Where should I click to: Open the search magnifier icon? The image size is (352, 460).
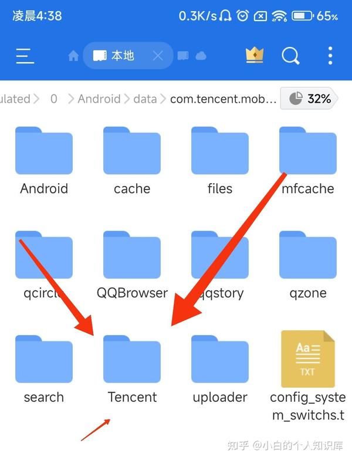coord(290,56)
